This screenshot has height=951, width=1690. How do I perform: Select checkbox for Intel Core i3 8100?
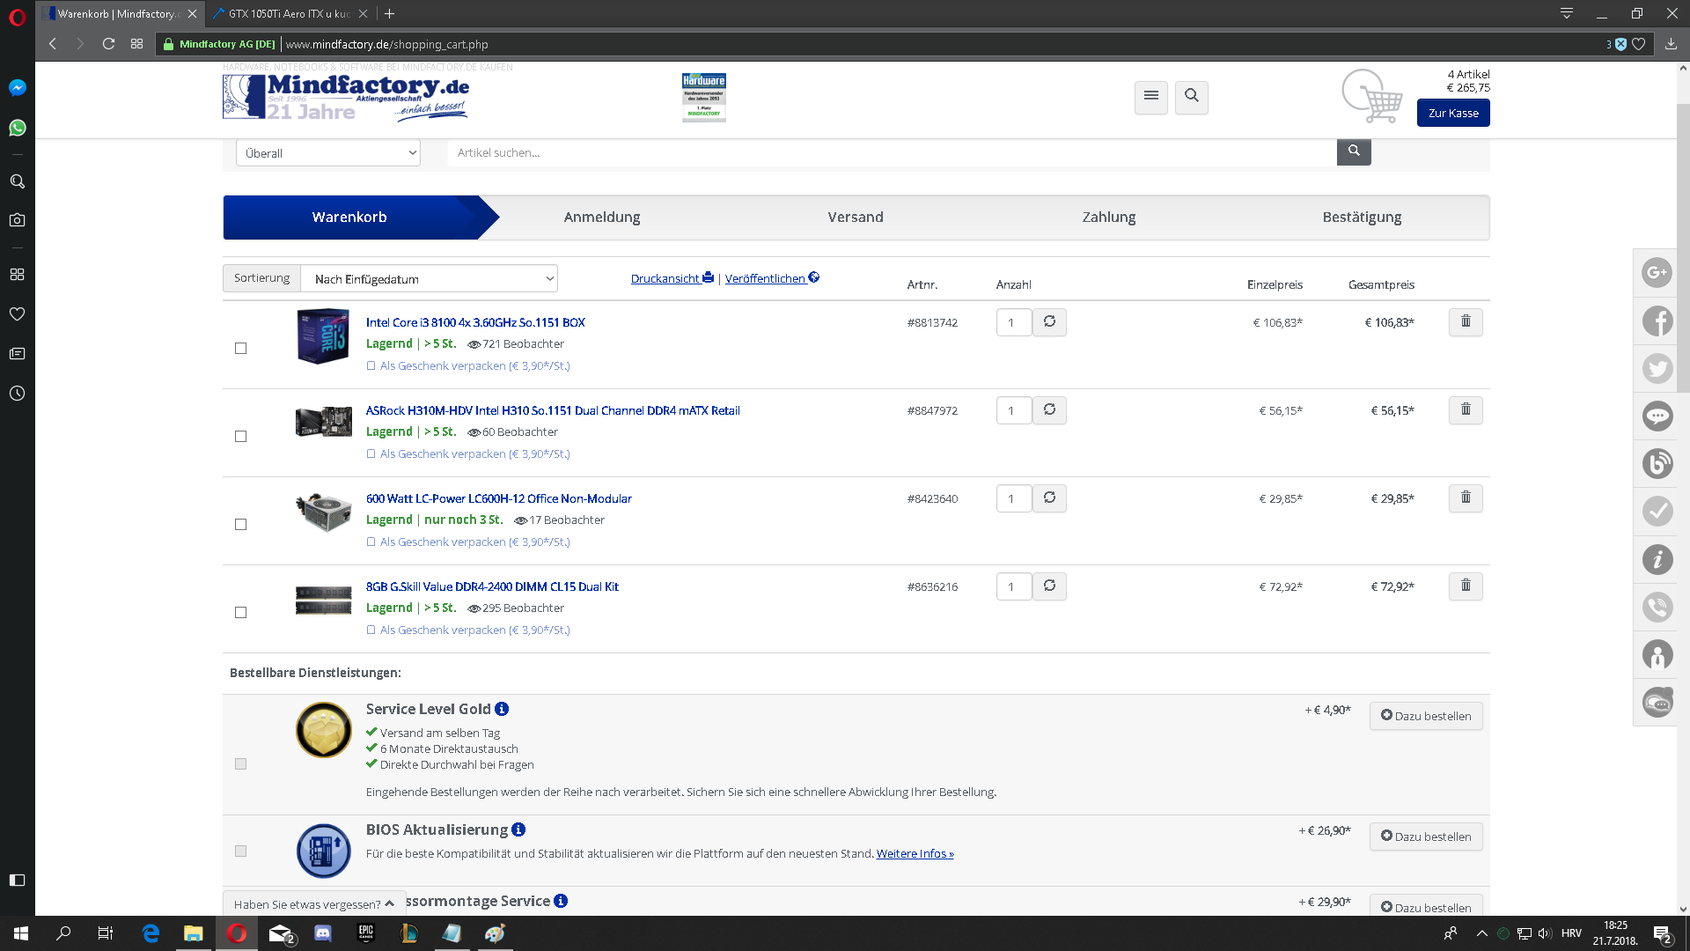[x=240, y=349]
